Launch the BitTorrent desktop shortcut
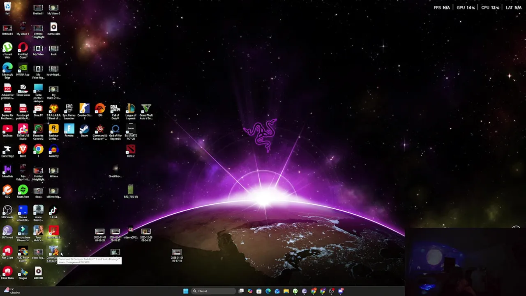The width and height of the screenshot is (526, 296). 7,232
